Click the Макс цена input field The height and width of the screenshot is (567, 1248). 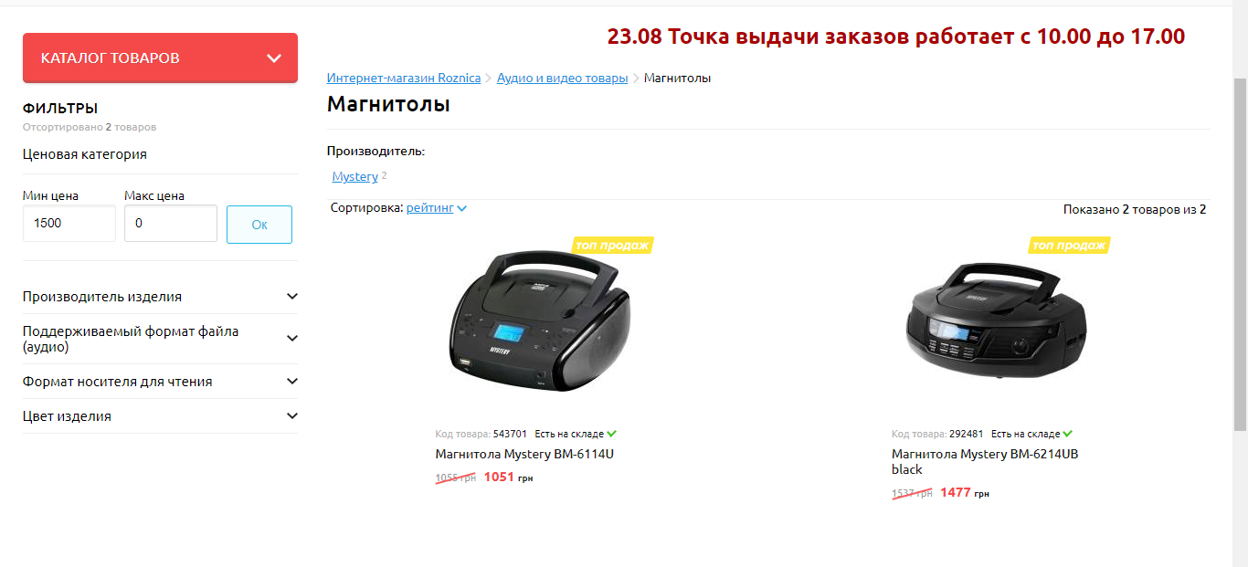click(x=171, y=224)
